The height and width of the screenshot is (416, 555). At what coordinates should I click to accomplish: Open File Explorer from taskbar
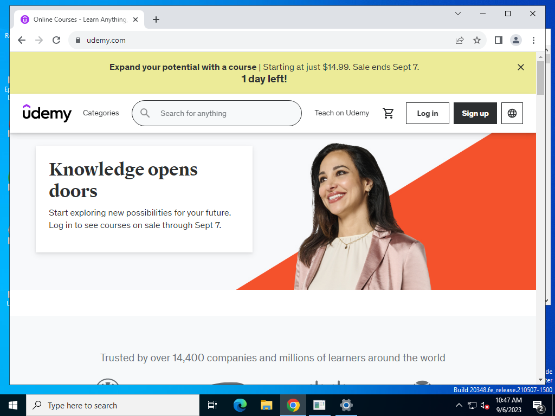(x=267, y=405)
